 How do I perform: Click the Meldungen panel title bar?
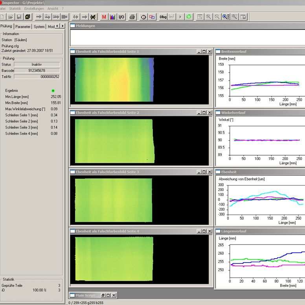coord(187,26)
